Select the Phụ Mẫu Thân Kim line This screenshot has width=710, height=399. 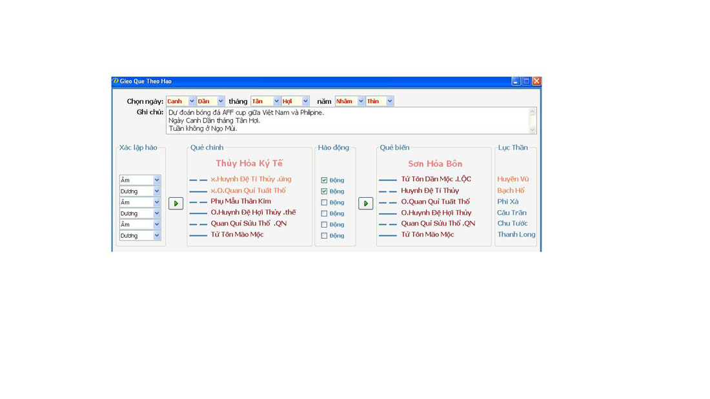pos(241,201)
